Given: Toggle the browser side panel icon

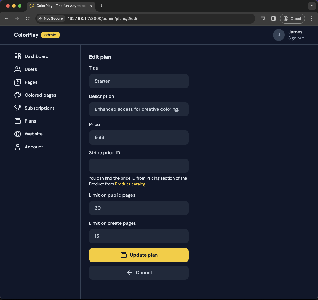Looking at the screenshot, I should [274, 19].
